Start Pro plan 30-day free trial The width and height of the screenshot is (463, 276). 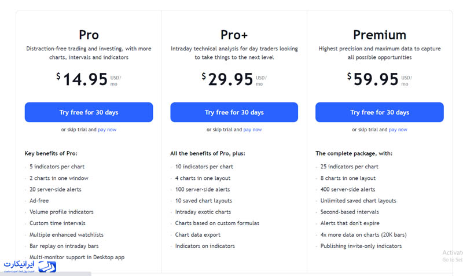pyautogui.click(x=89, y=112)
